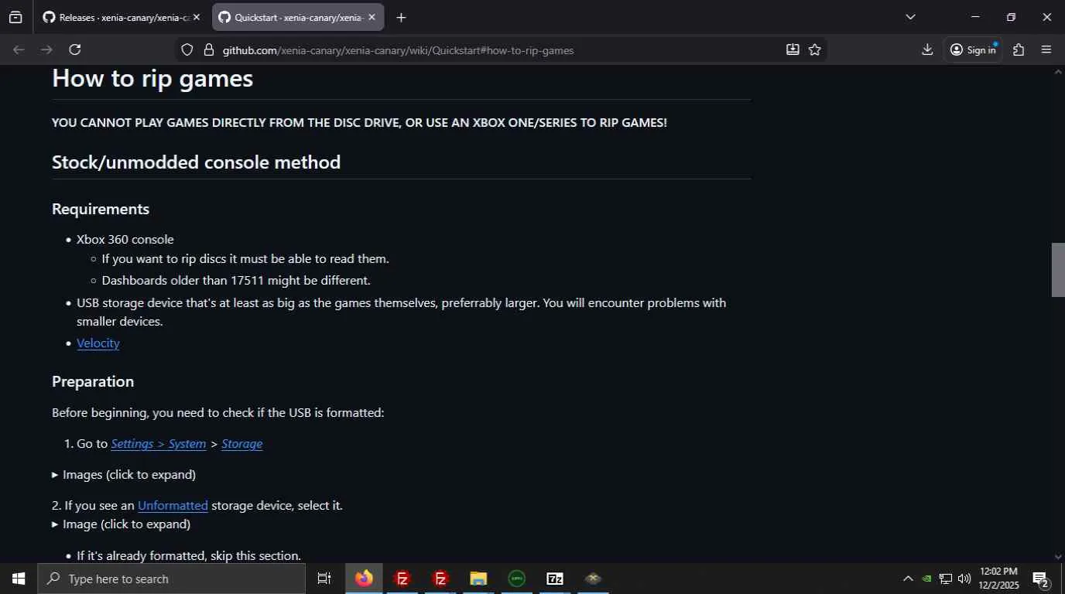Open the list all tabs dropdown
The height and width of the screenshot is (594, 1065).
point(910,17)
